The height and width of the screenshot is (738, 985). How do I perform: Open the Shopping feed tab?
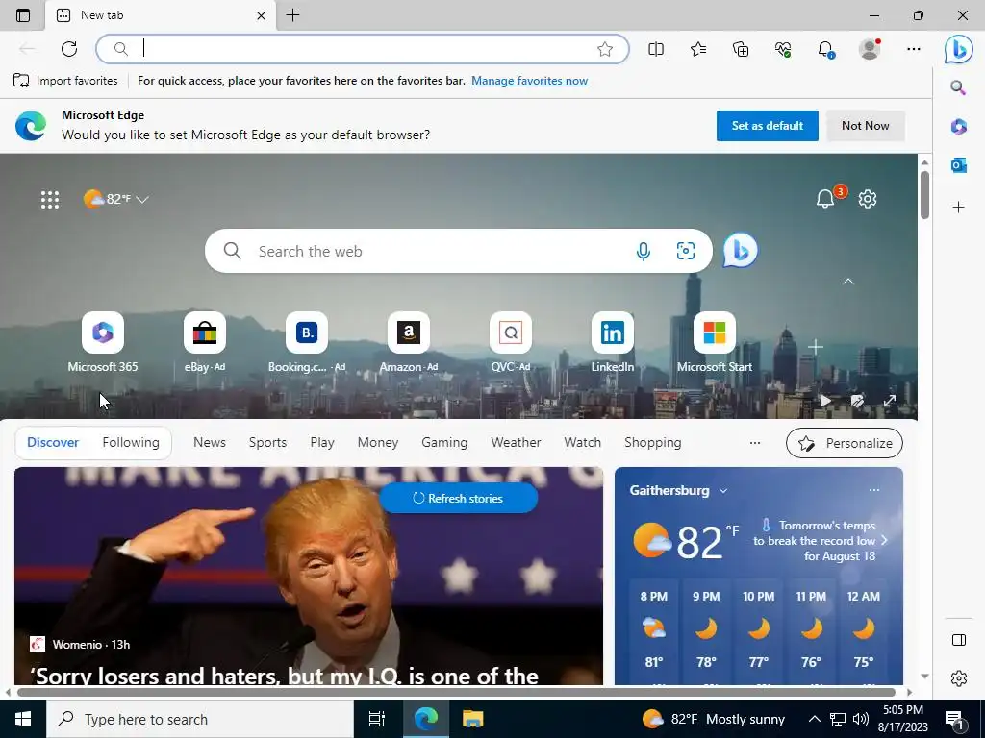[653, 442]
